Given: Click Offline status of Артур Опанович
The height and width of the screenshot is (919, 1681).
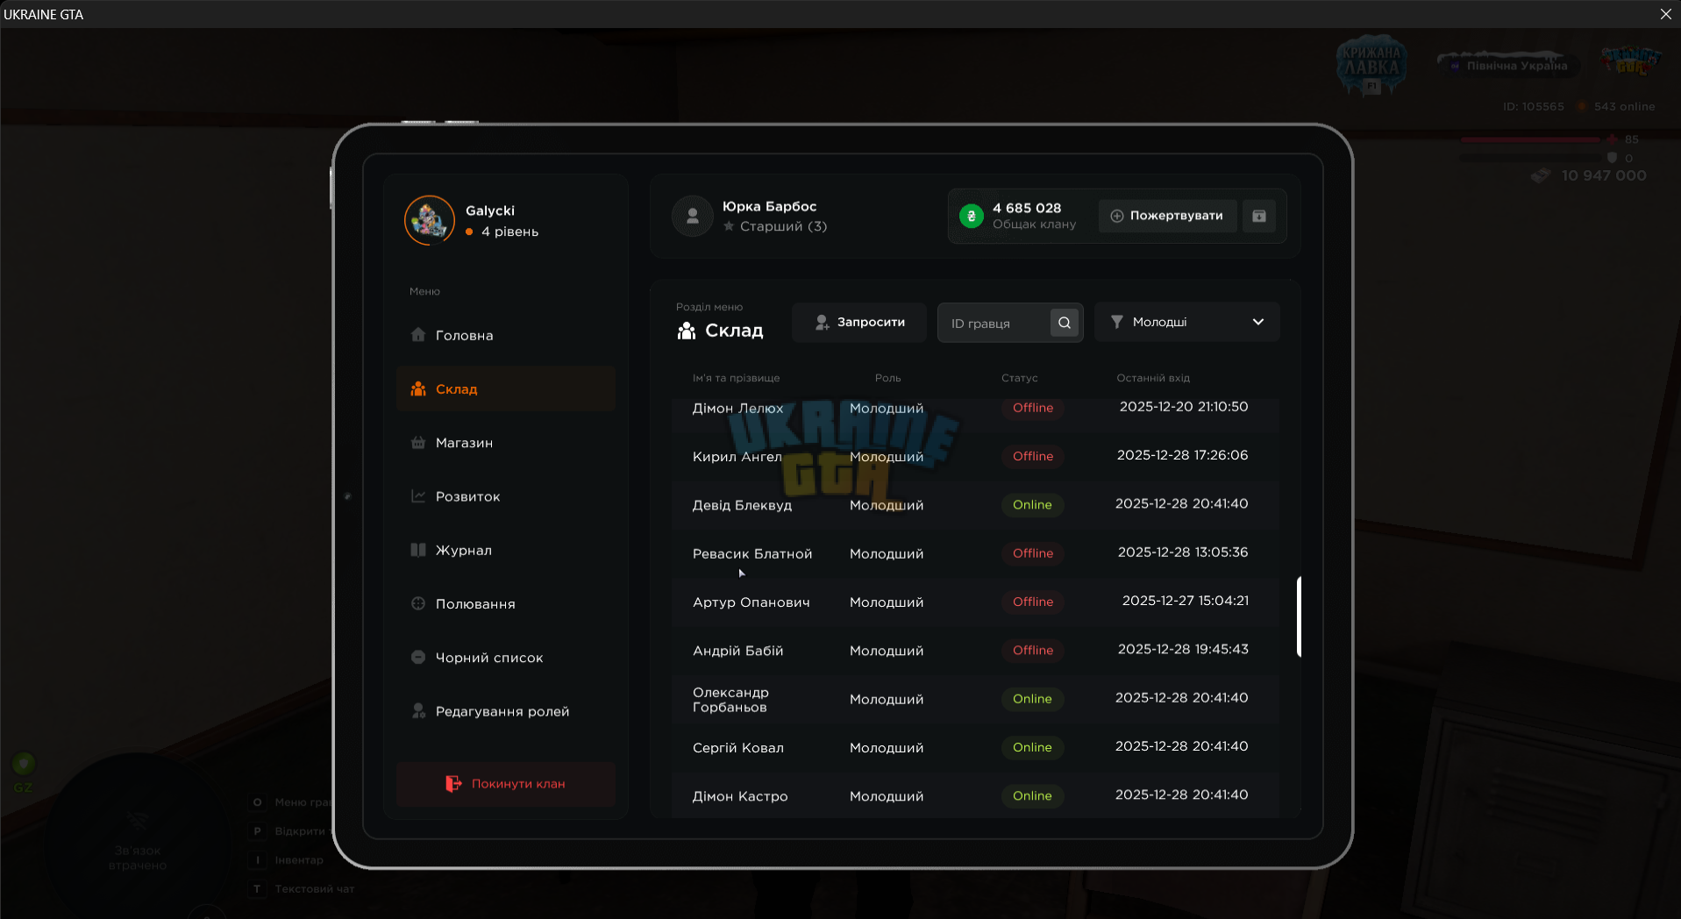Looking at the screenshot, I should (x=1032, y=602).
